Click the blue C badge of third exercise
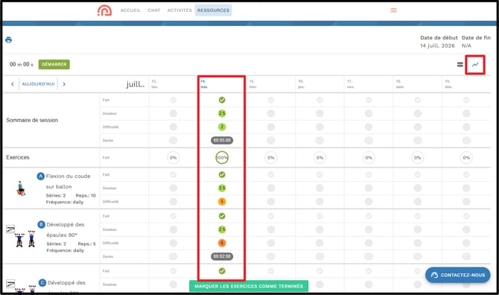499x295 pixels. (42, 282)
